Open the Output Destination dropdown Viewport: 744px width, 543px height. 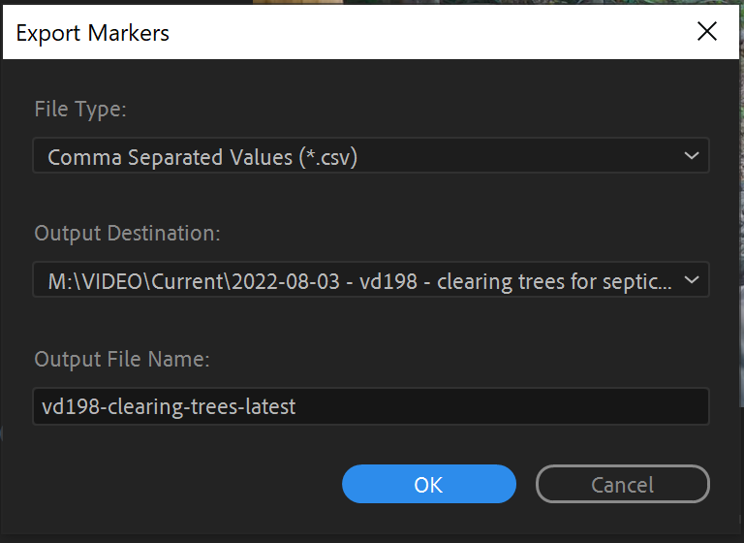370,280
